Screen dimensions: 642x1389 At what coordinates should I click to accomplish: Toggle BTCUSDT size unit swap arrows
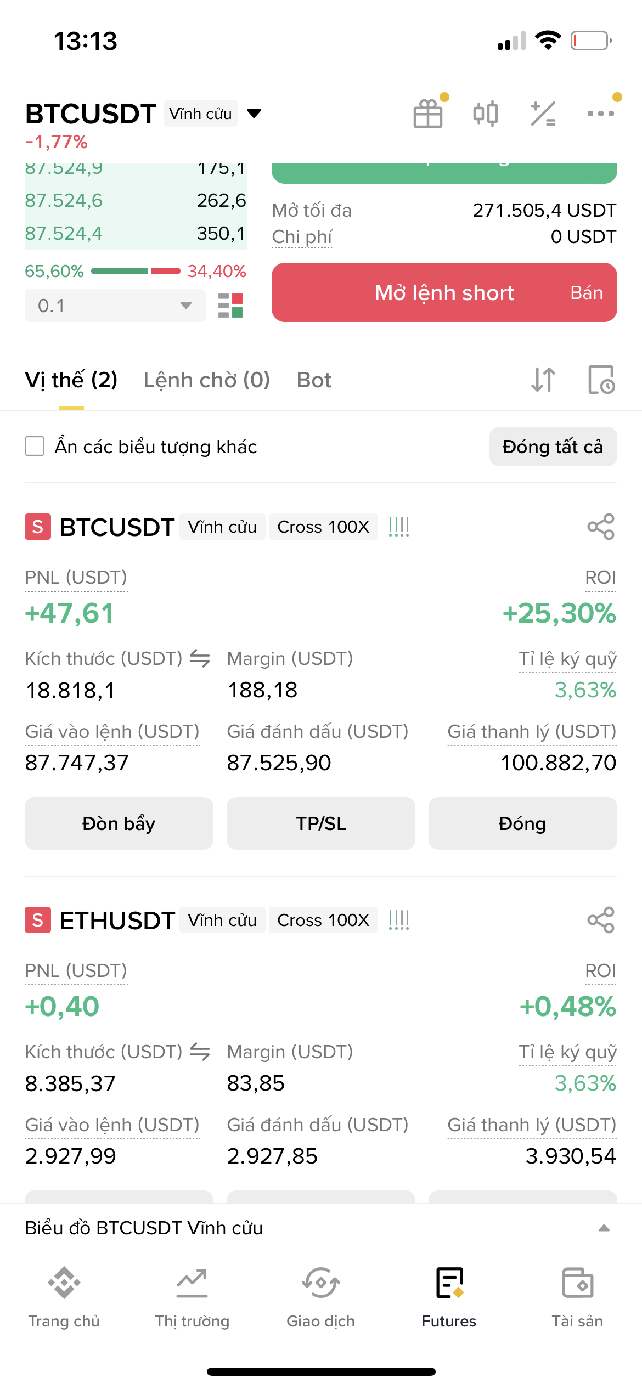pyautogui.click(x=200, y=658)
